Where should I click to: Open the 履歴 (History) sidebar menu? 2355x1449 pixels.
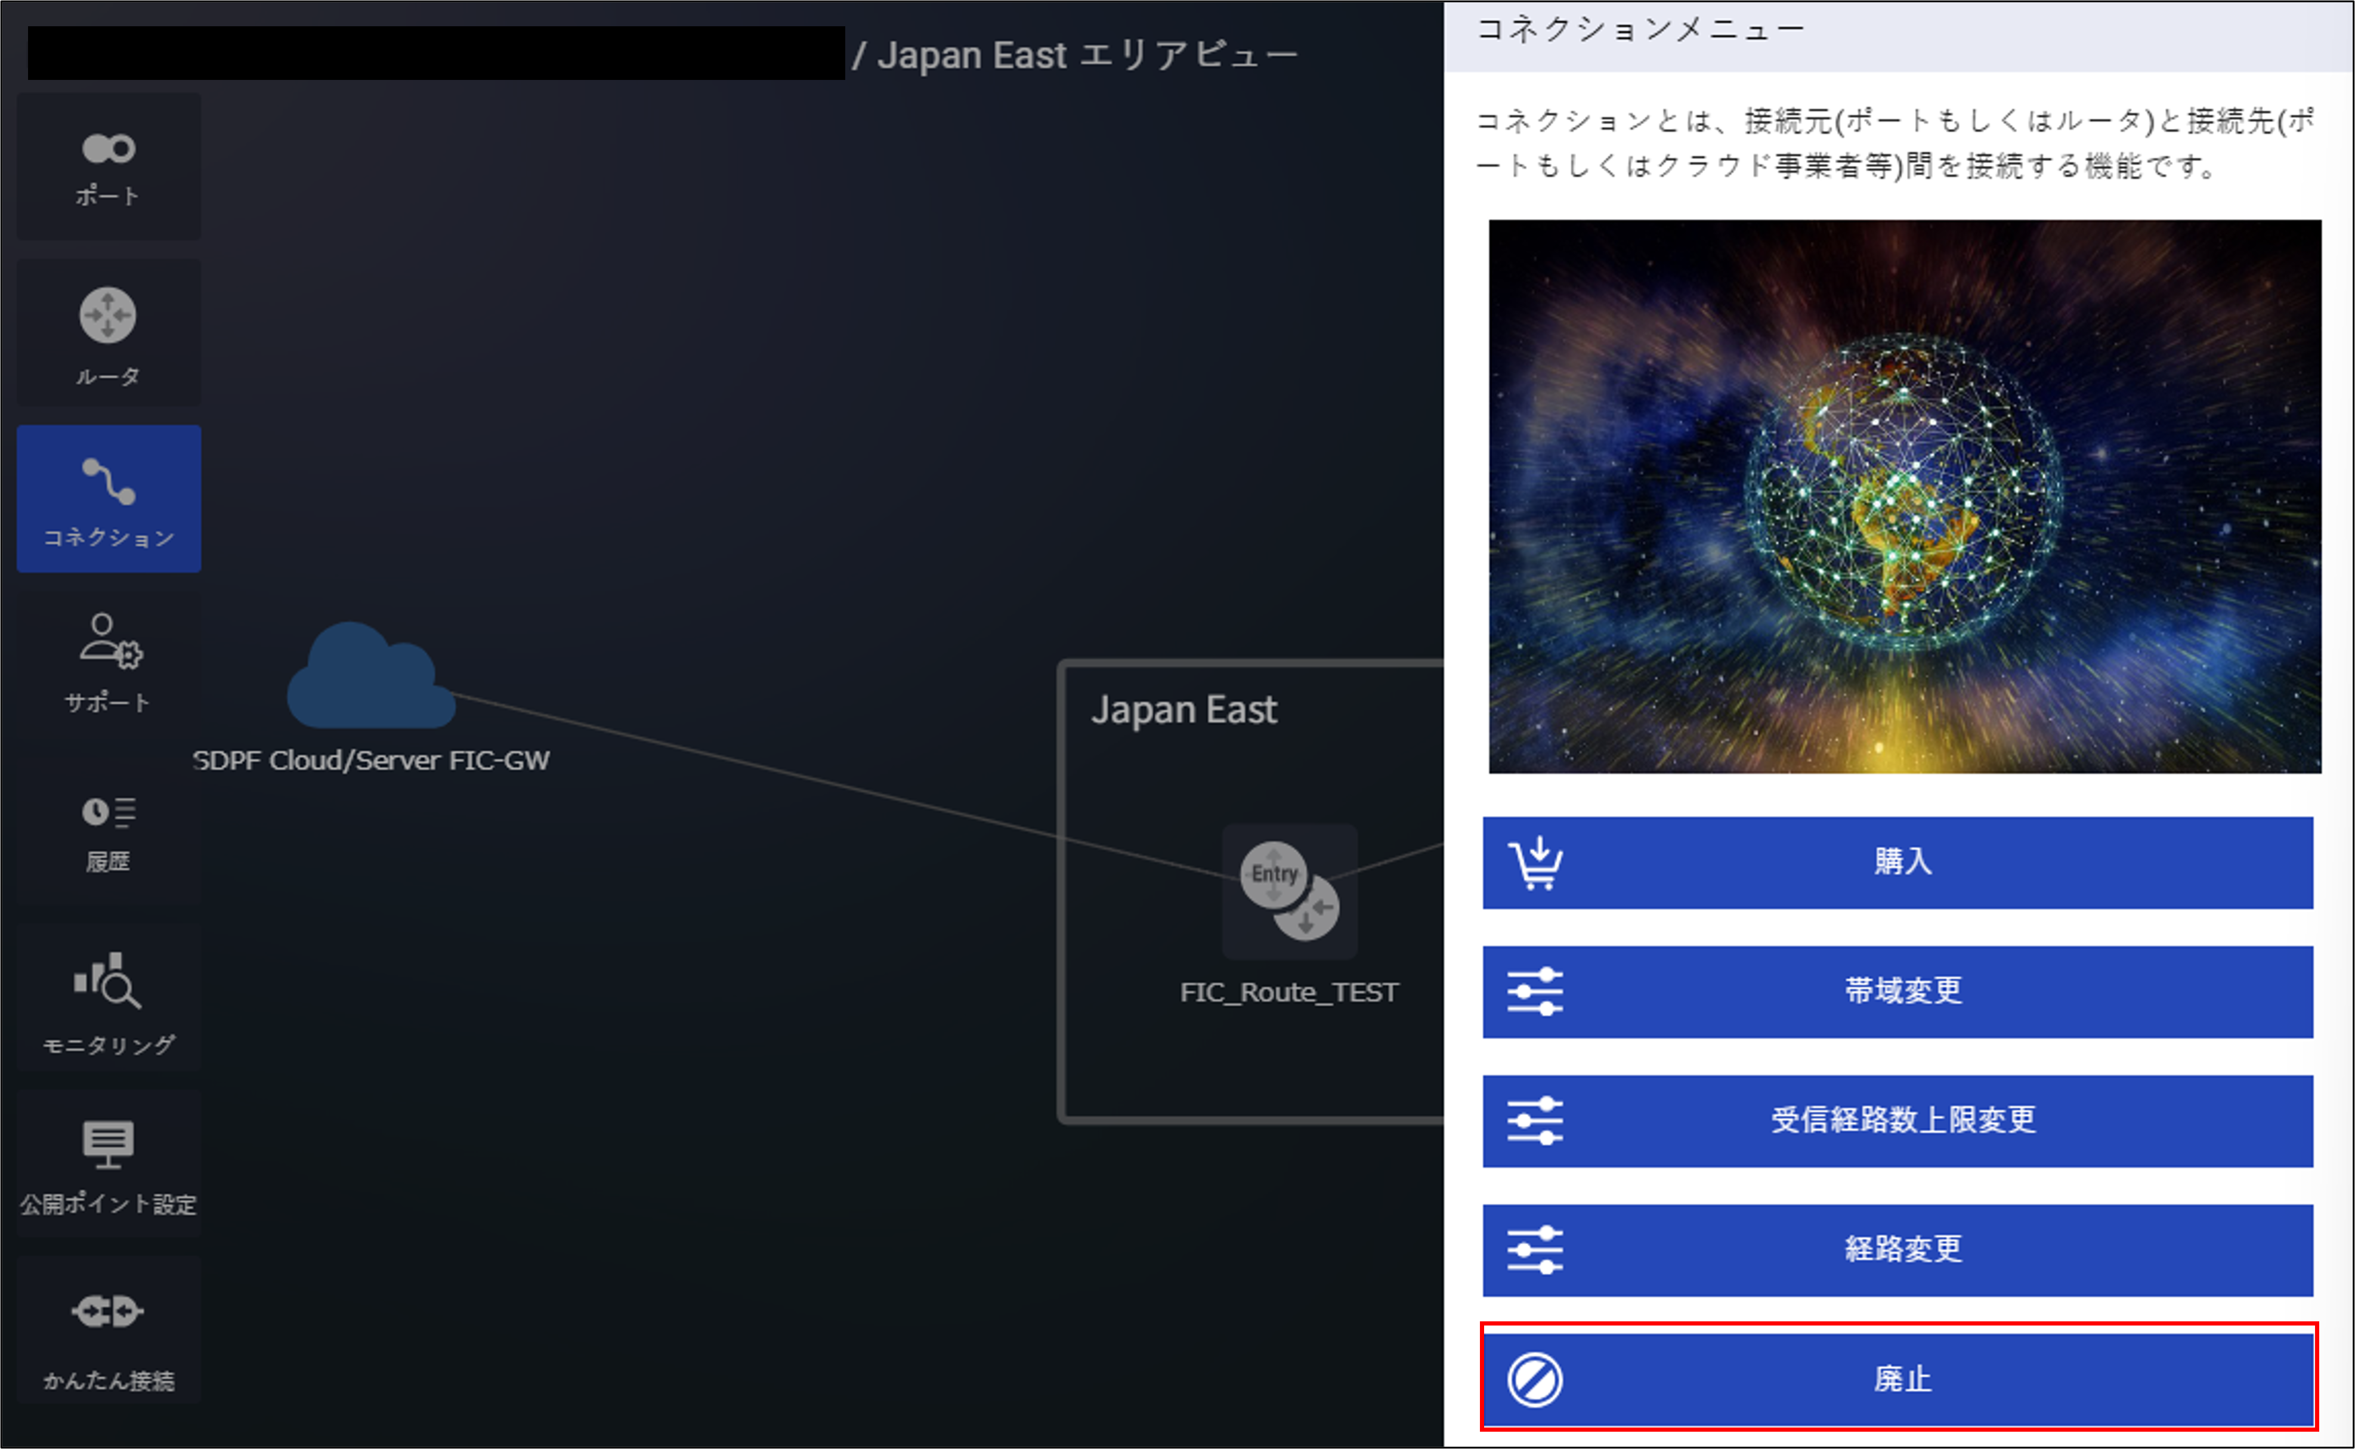pos(108,831)
